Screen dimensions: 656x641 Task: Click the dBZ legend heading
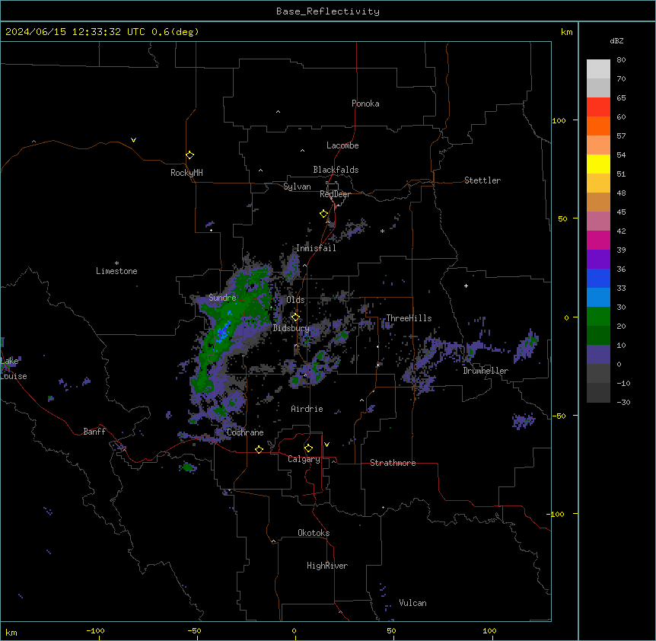pyautogui.click(x=616, y=40)
